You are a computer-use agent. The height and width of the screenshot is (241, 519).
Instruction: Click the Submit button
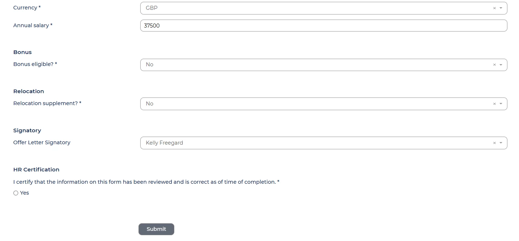point(156,229)
